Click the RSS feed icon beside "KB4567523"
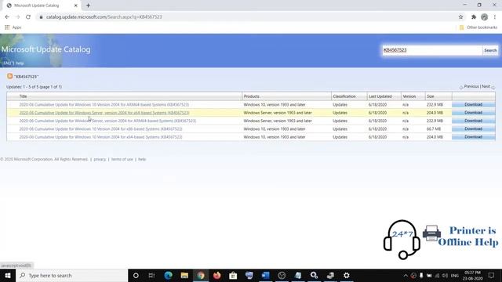The height and width of the screenshot is (282, 502). (10, 76)
